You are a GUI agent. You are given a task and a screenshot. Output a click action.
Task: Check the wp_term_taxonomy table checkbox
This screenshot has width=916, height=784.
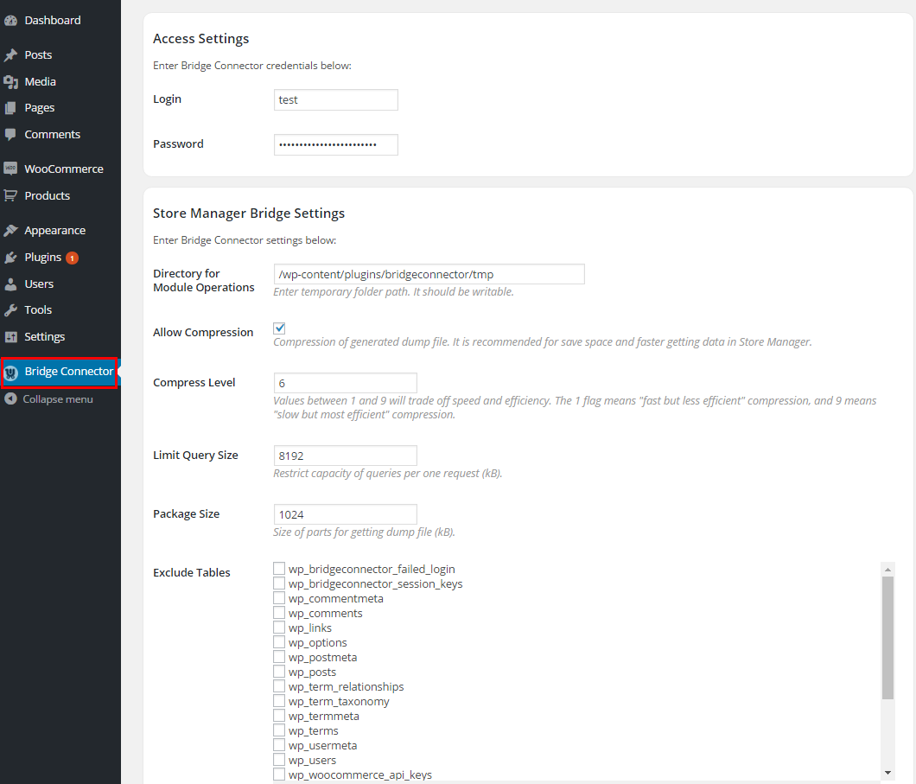[x=278, y=700]
